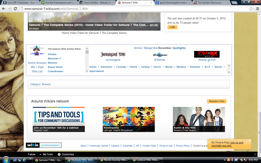
Task: Open Customize with the gear icon
Action: tap(66, 154)
